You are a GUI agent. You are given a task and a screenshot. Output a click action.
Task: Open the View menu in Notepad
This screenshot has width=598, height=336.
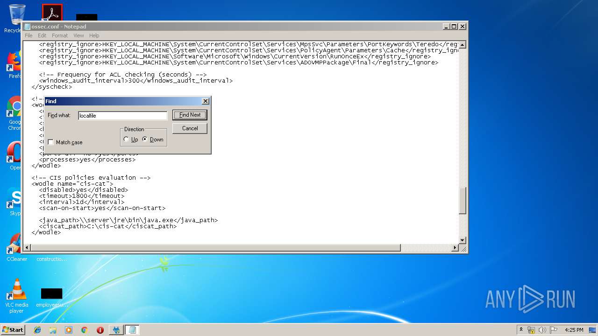[x=78, y=35]
